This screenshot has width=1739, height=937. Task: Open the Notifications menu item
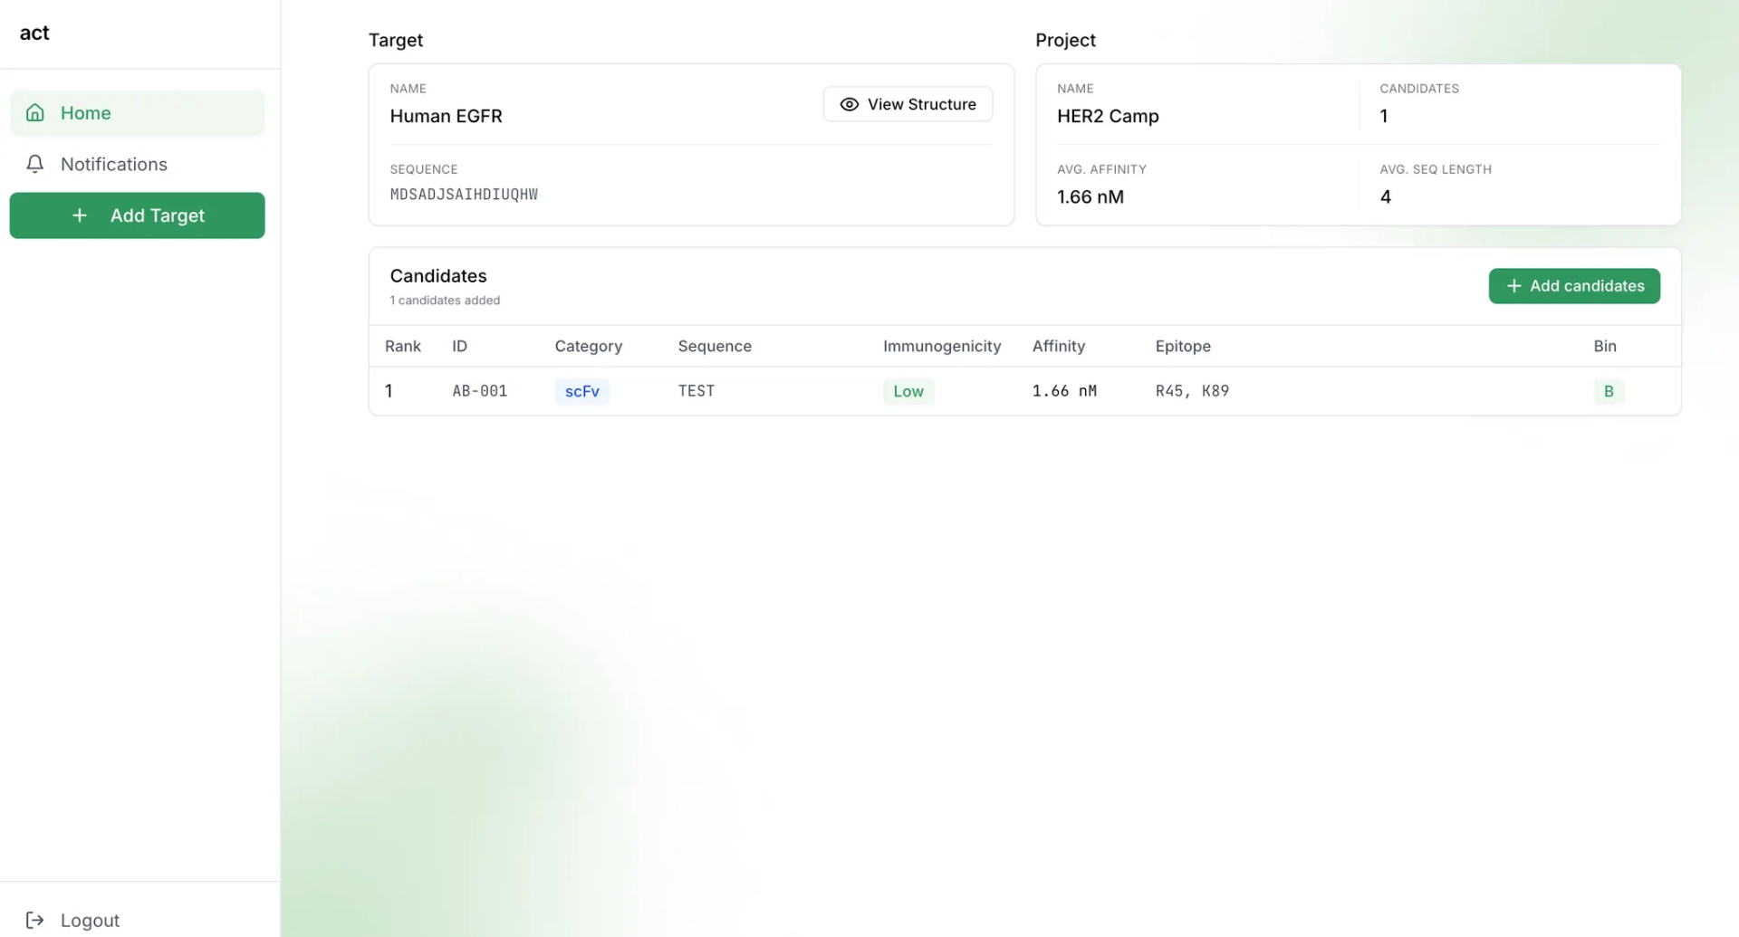pos(114,164)
